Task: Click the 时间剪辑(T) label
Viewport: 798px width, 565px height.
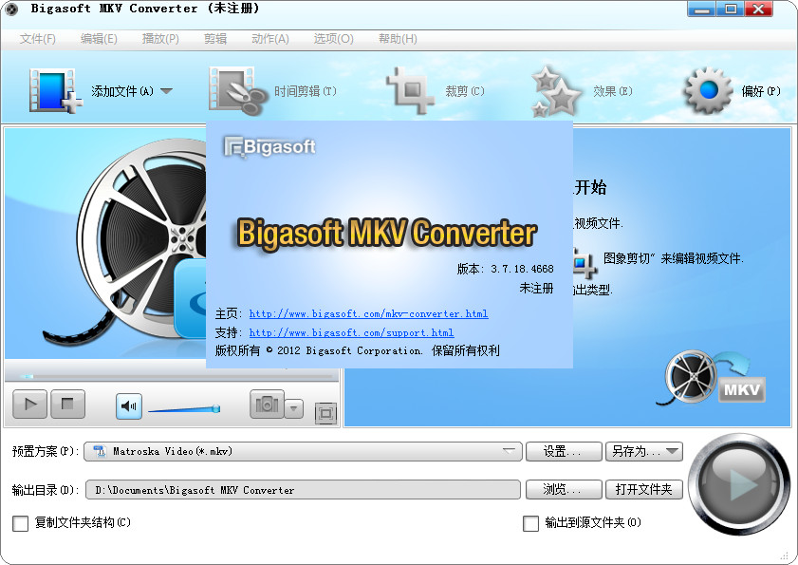Action: [x=306, y=91]
